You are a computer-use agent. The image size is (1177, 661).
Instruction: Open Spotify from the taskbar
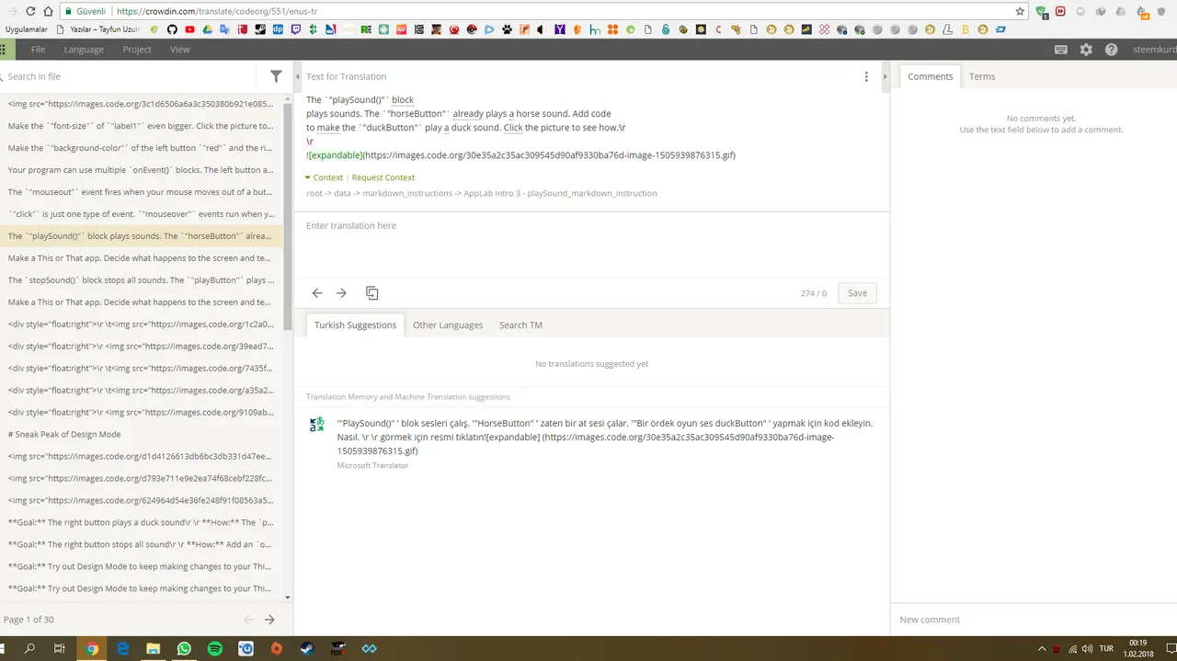tap(214, 648)
